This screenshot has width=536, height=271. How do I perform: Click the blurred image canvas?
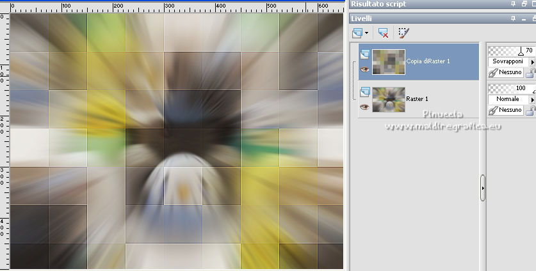176,141
